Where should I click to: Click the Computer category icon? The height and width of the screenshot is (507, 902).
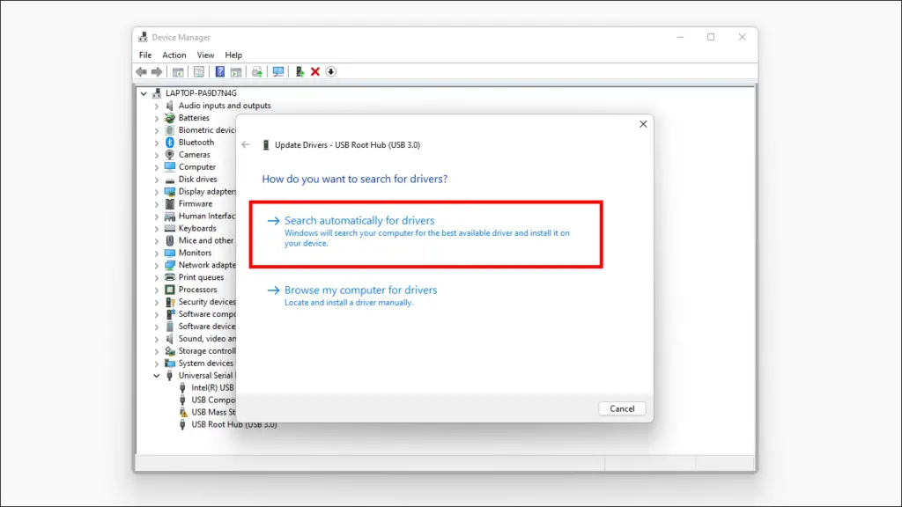click(170, 166)
